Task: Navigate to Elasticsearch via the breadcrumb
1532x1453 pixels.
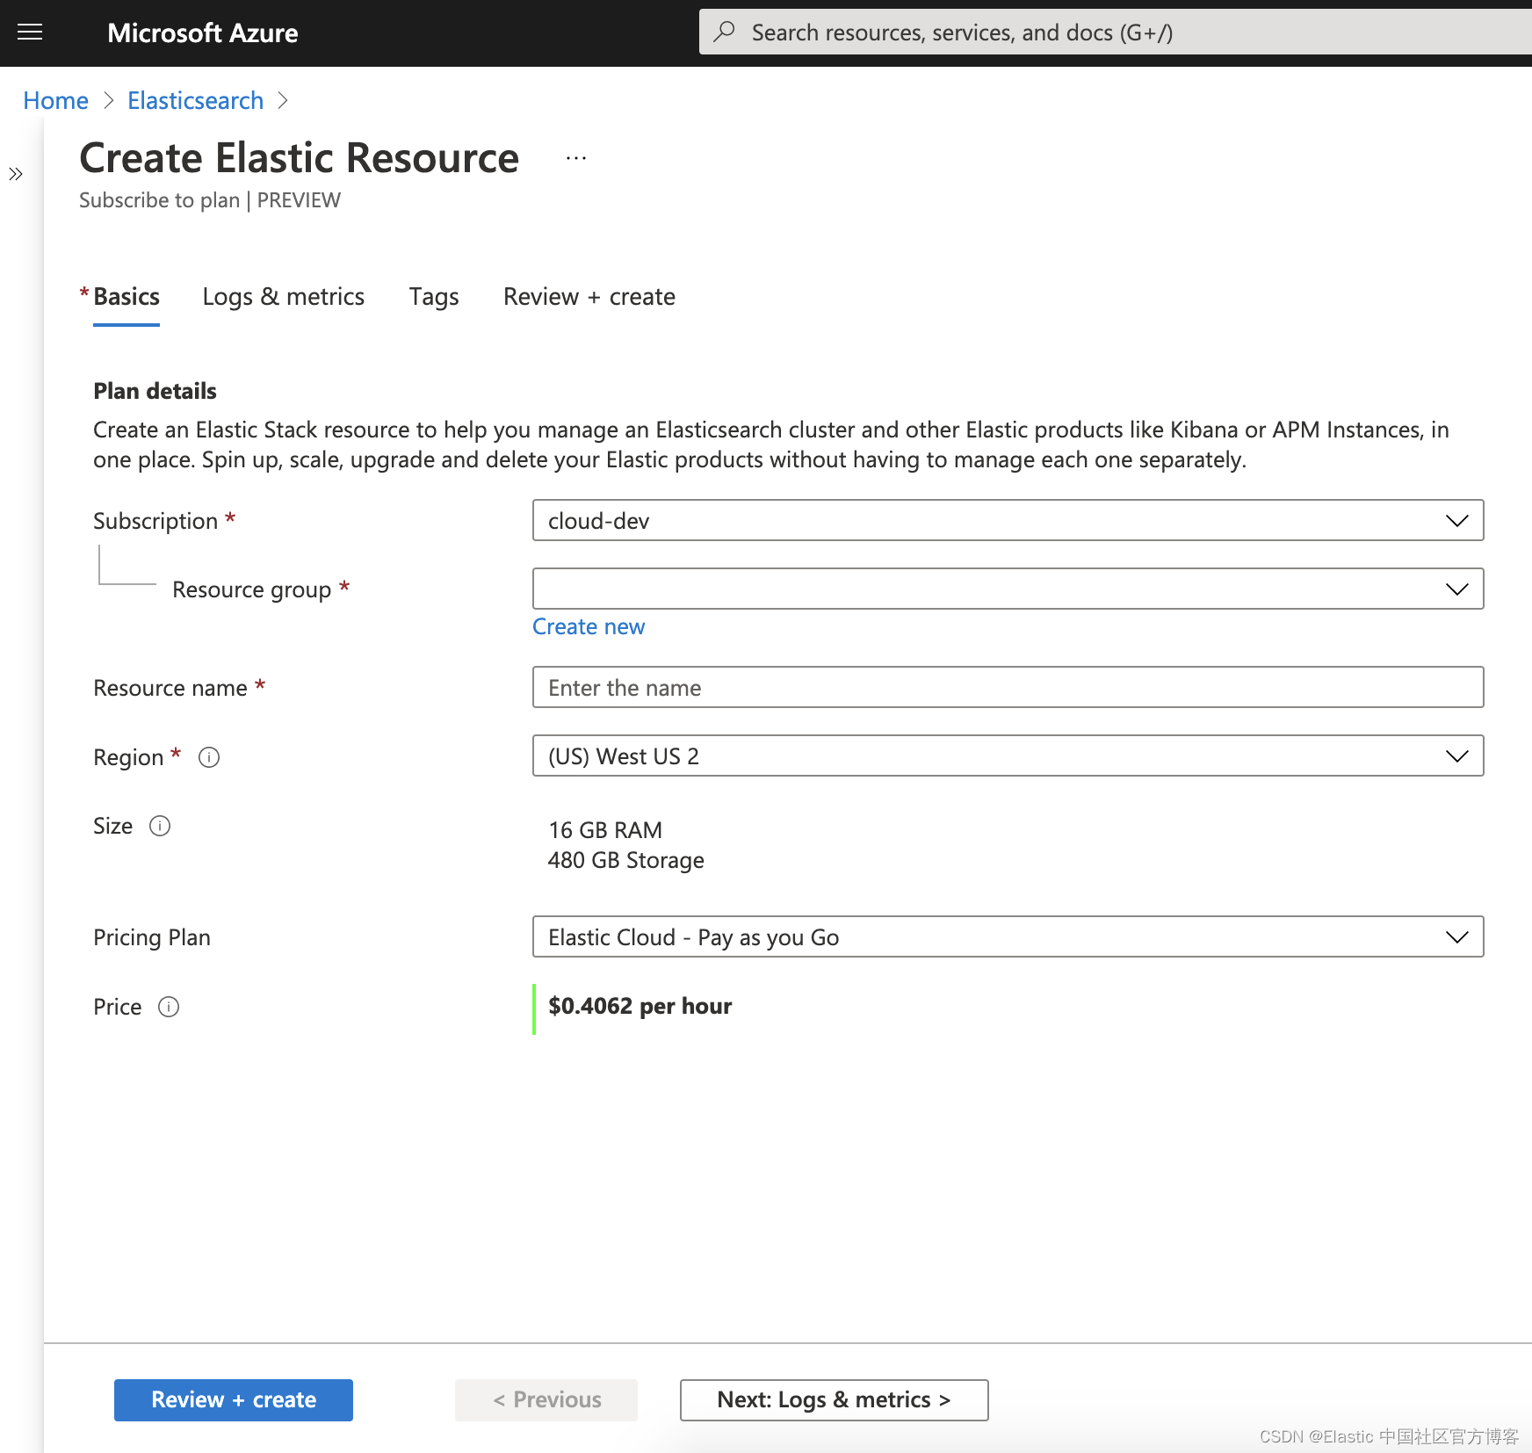Action: [x=195, y=100]
